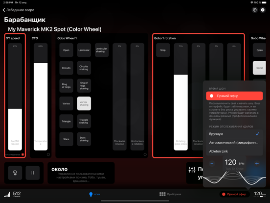Viewport: 270px width, 203px height.
Task: Select the Triangle gobo
Action: tap(67, 121)
